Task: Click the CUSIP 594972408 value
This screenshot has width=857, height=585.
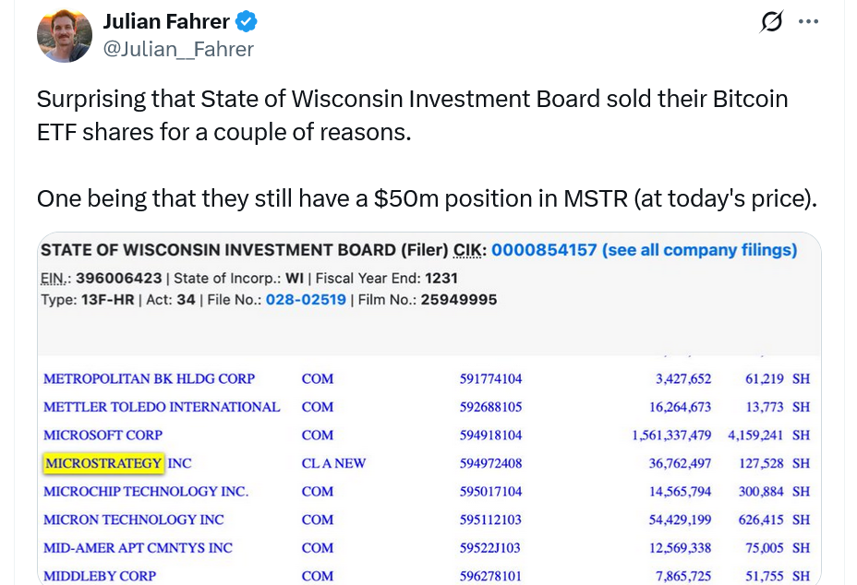Action: click(x=490, y=463)
